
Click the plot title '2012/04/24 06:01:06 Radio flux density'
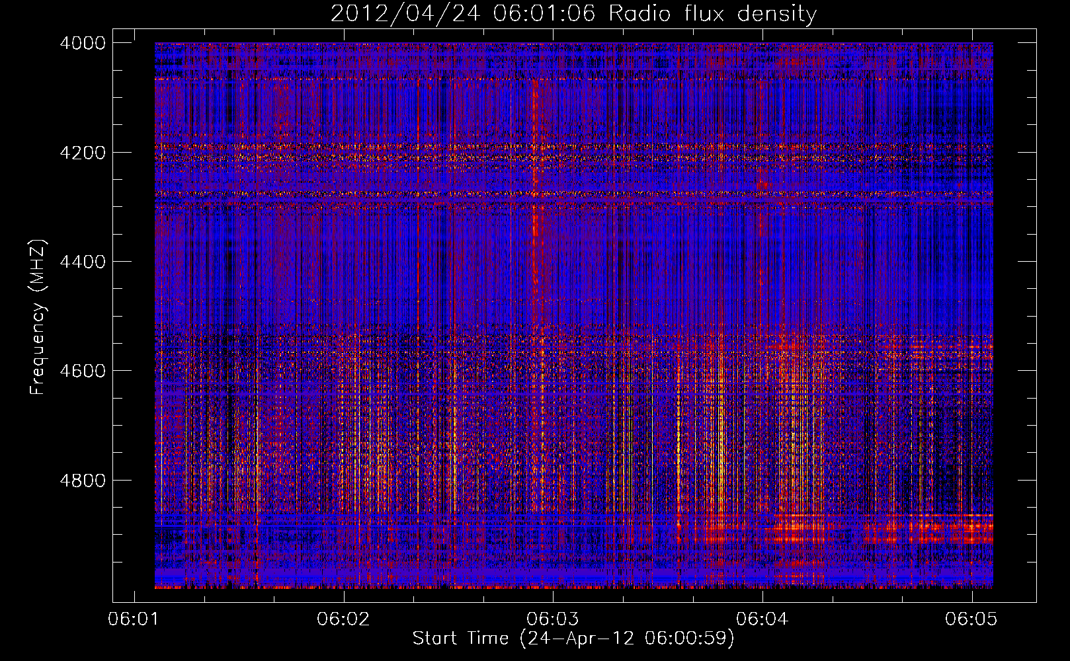click(573, 14)
